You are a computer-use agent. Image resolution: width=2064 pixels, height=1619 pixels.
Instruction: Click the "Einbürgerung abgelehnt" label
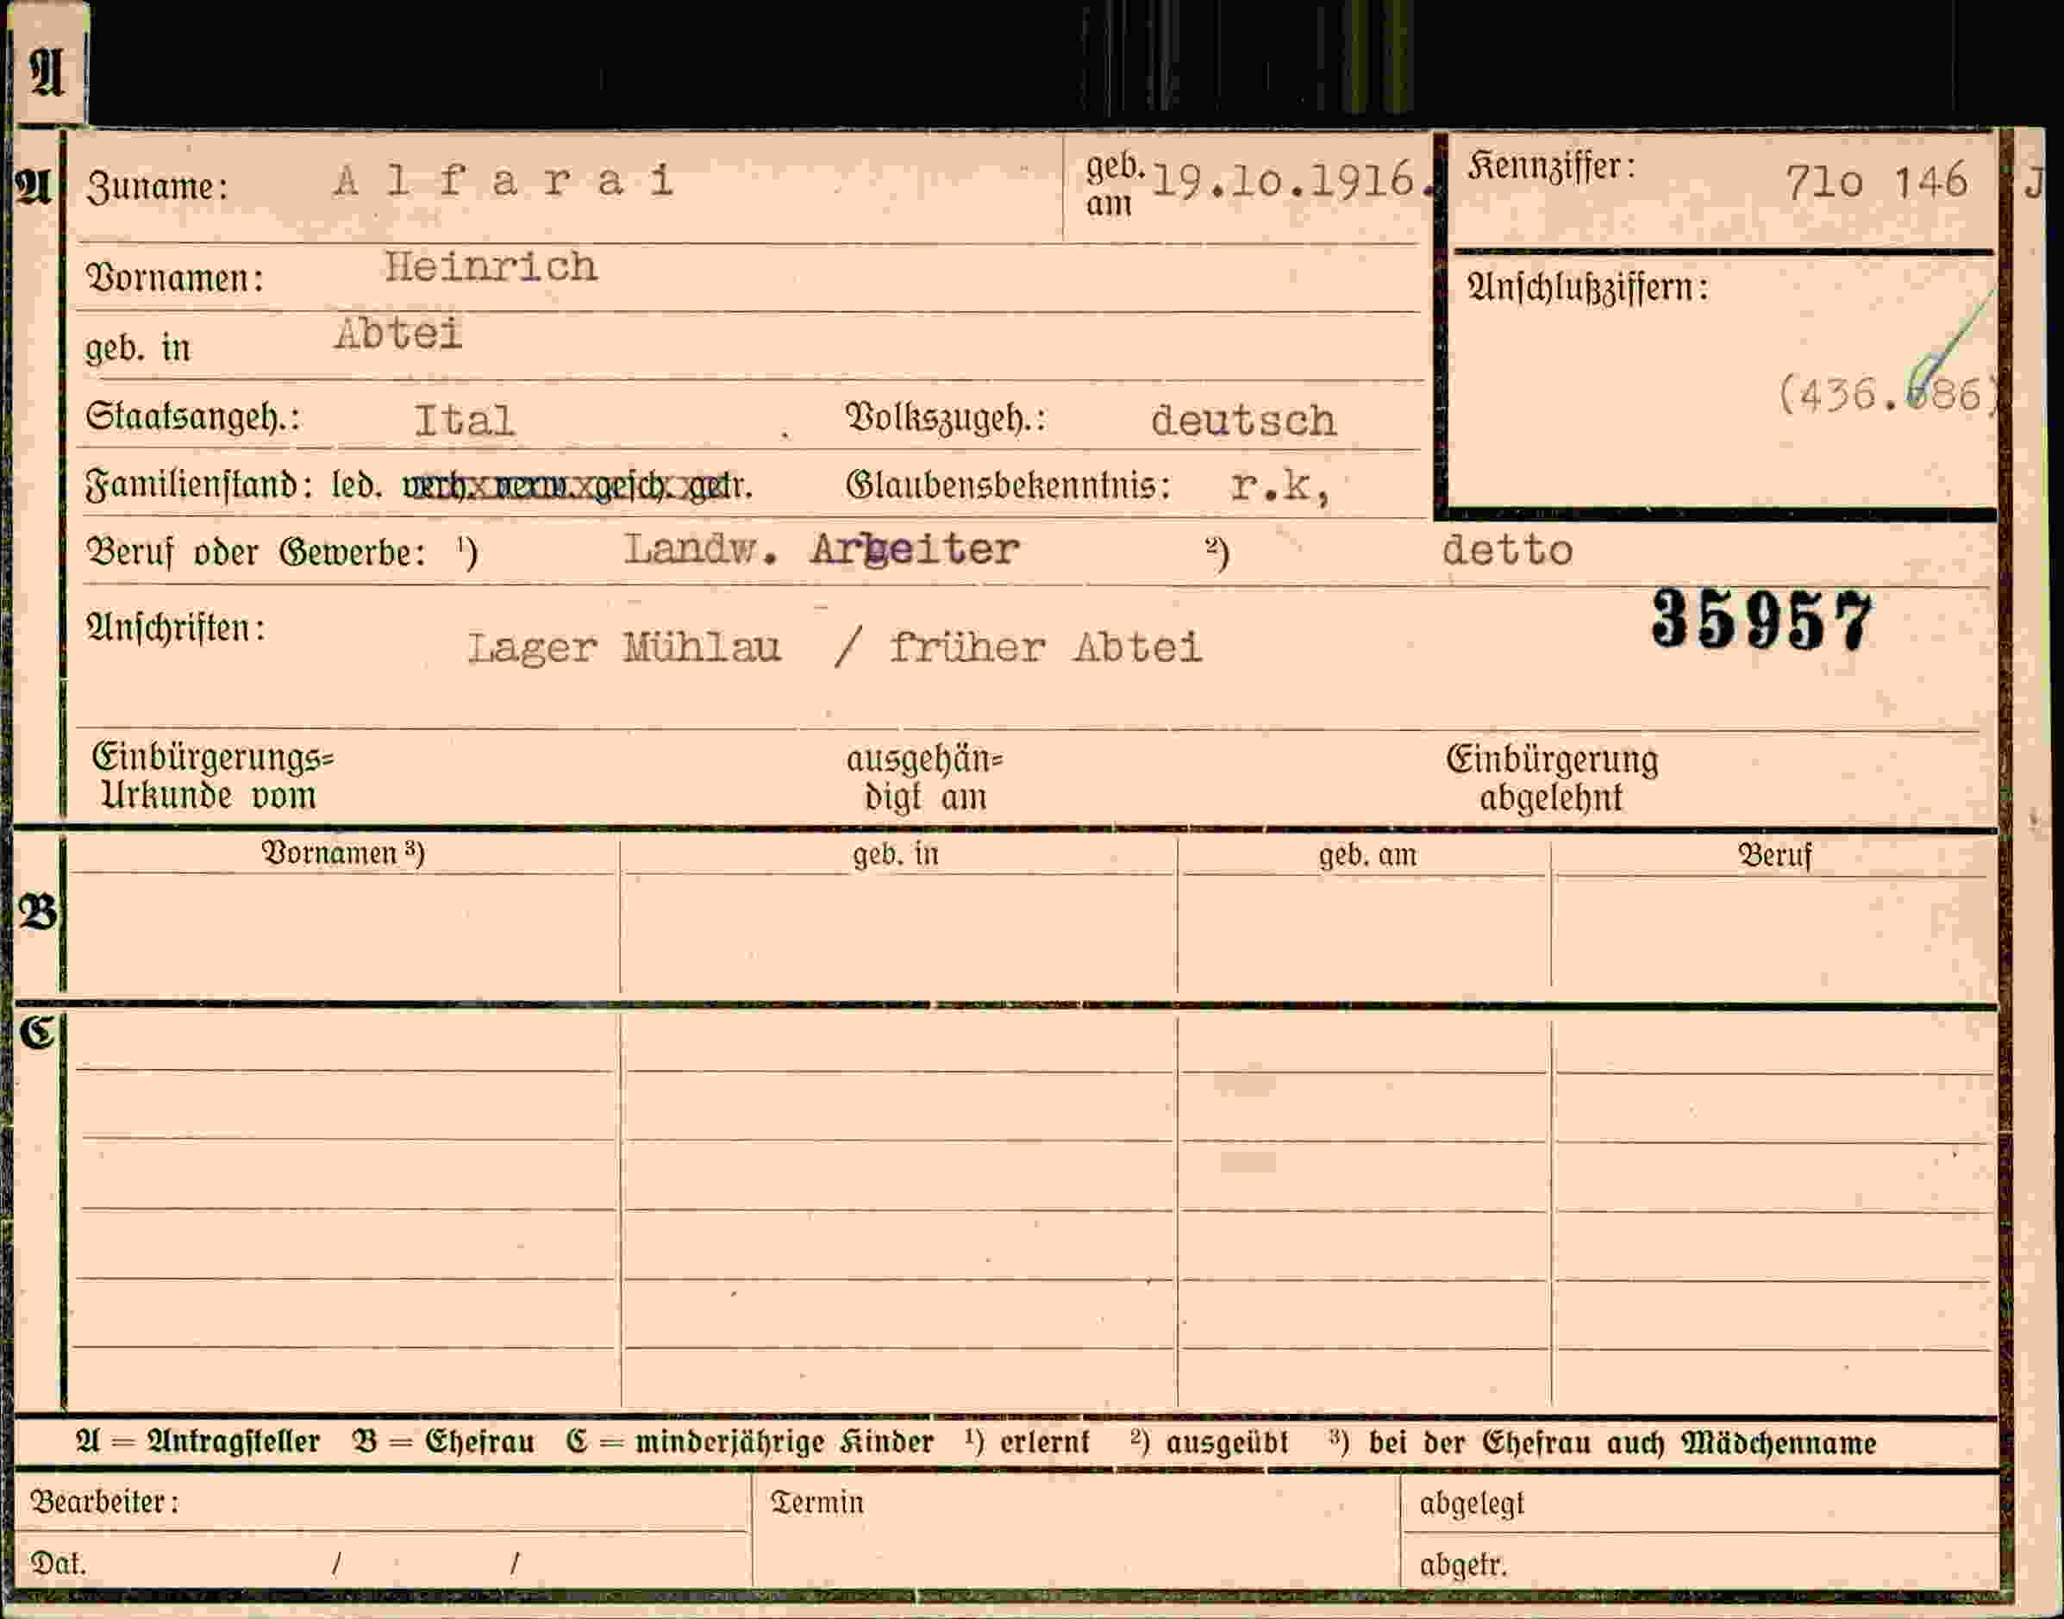pos(1552,778)
